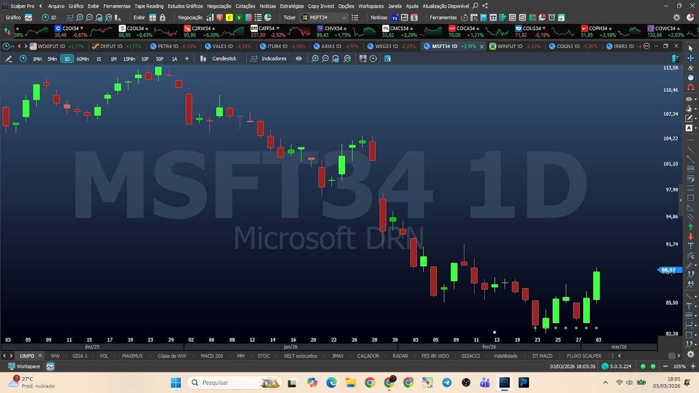Open the Arquivo menu
This screenshot has height=393, width=699.
[56, 6]
